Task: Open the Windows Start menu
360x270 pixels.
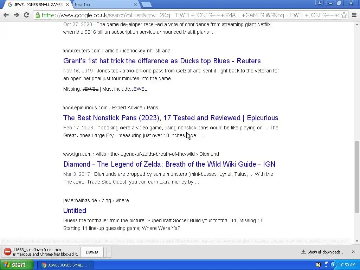Action: point(17,265)
